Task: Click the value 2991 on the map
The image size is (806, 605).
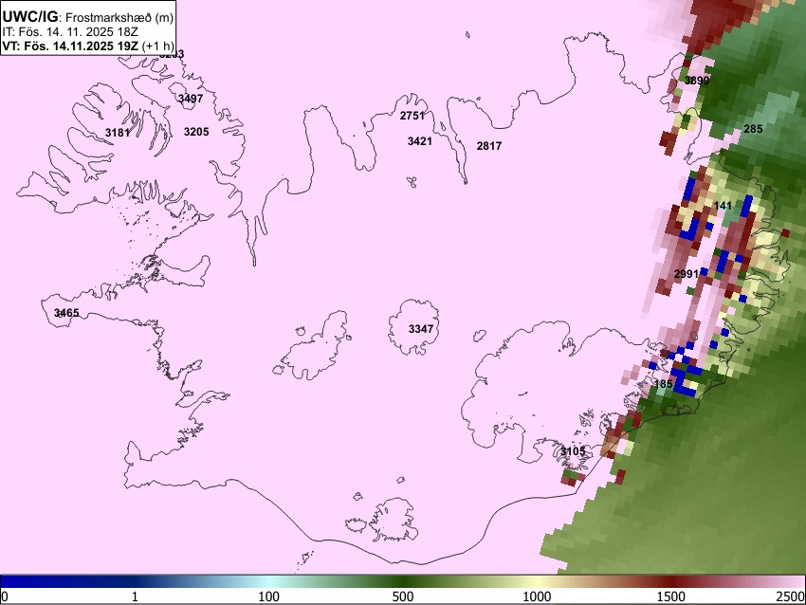Action: click(687, 274)
